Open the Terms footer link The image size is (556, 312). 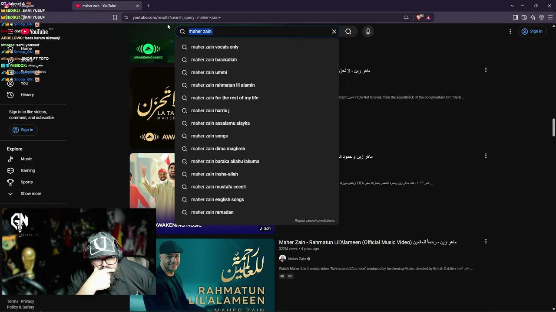tap(13, 301)
